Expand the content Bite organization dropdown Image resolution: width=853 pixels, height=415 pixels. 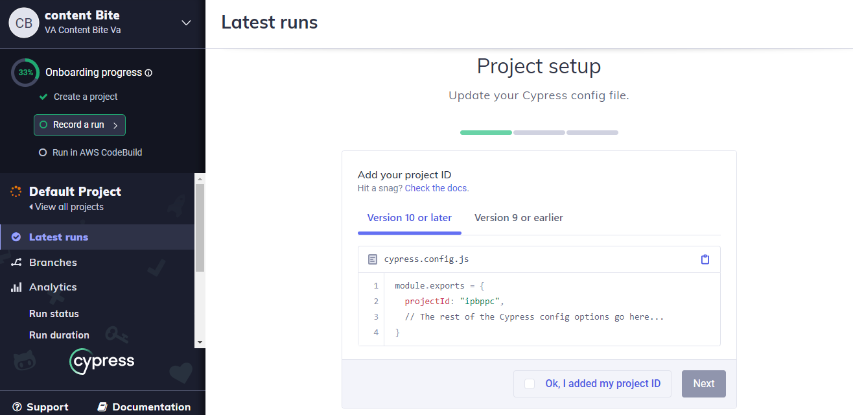coord(186,23)
